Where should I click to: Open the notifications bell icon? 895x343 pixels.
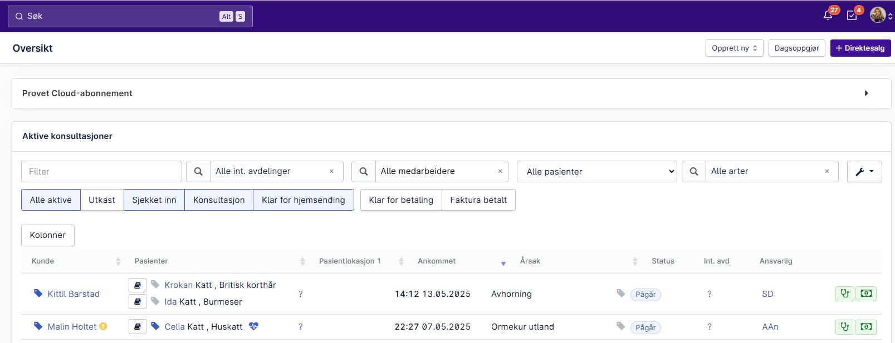click(x=828, y=16)
